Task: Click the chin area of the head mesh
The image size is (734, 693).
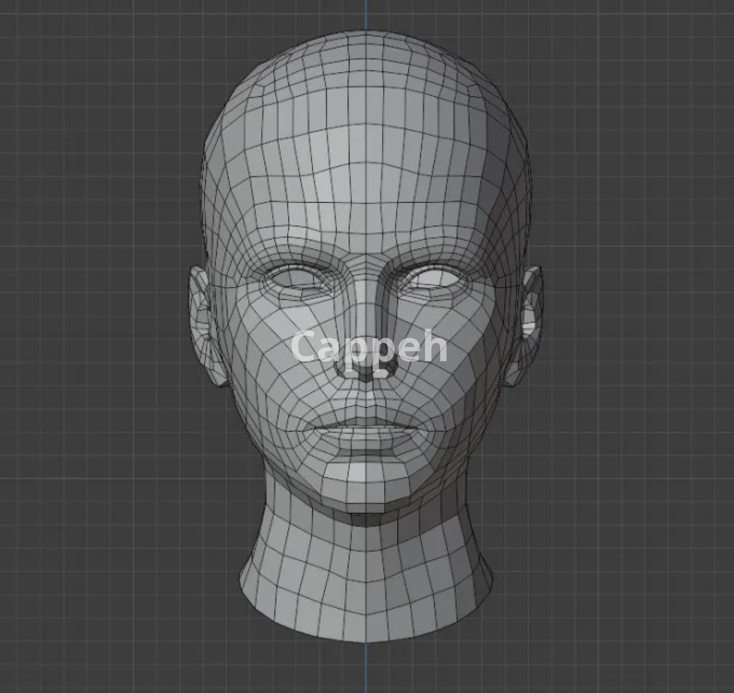Action: click(x=365, y=484)
